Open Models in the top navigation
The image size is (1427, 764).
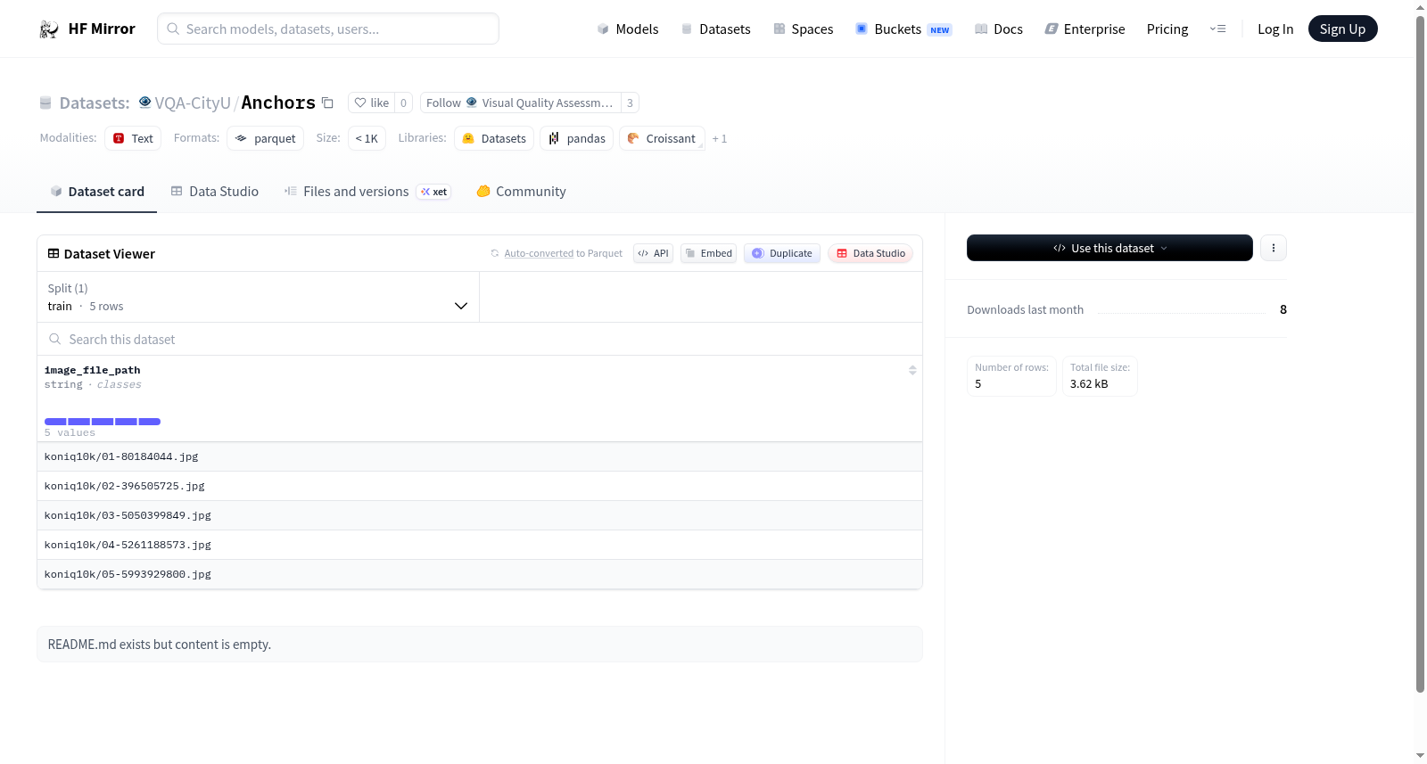[628, 29]
